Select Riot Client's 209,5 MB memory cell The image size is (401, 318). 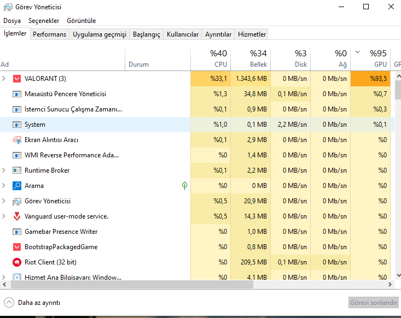coord(251,262)
